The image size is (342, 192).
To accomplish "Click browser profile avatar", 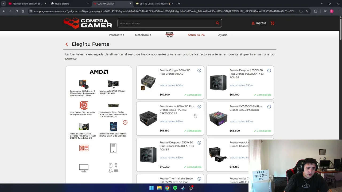I will tap(332, 11).
